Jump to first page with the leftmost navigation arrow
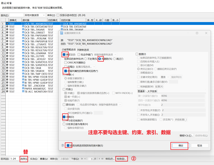This screenshot has height=165, width=214. point(82,159)
